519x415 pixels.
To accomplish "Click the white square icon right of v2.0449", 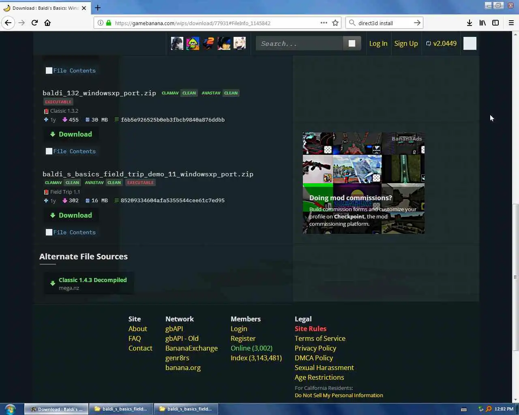I will (x=470, y=43).
